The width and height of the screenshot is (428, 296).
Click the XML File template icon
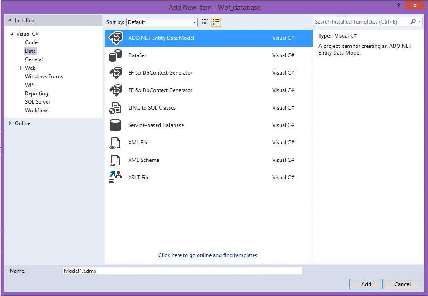click(x=115, y=143)
